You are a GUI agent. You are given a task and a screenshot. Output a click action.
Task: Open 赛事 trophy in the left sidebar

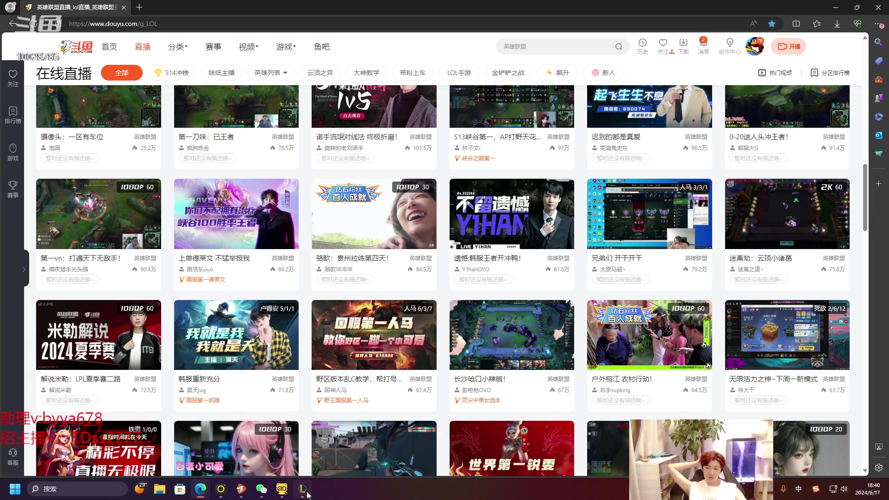pyautogui.click(x=13, y=189)
